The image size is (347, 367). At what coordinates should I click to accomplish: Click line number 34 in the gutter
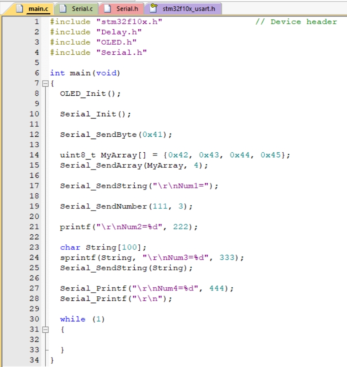tap(34, 360)
